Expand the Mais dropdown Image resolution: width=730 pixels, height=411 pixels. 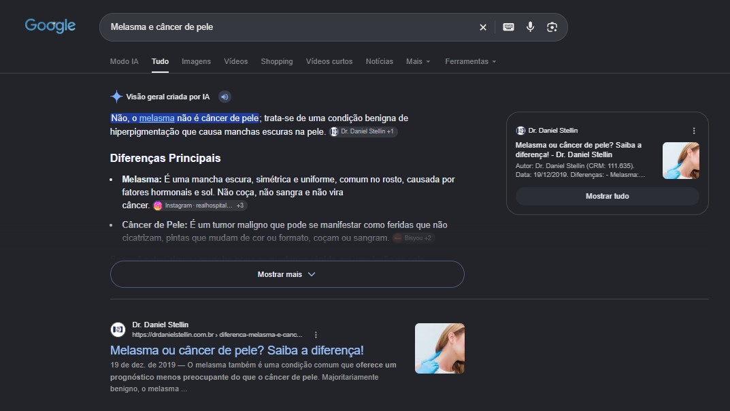click(418, 61)
